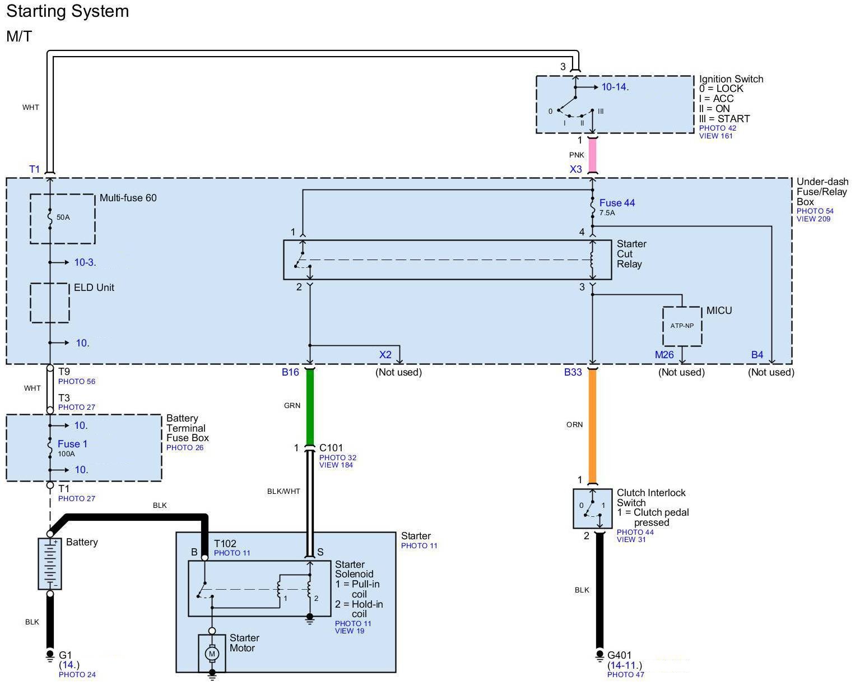Click the Battery symbol
855x685 pixels.
click(50, 563)
